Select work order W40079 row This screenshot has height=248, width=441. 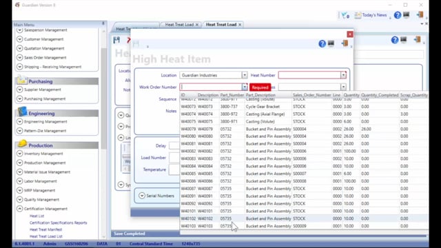click(304, 129)
